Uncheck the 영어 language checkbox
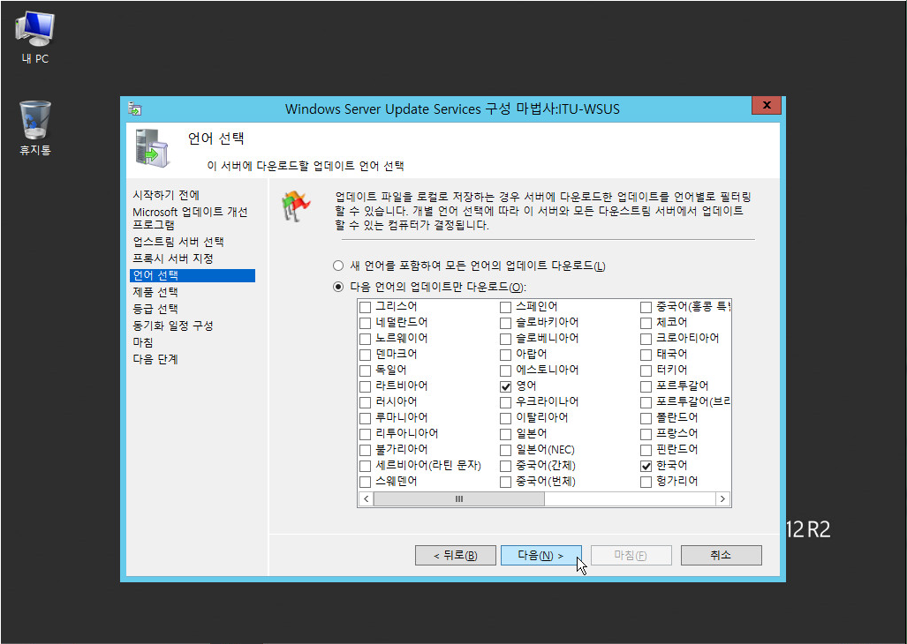This screenshot has height=644, width=907. (x=506, y=386)
